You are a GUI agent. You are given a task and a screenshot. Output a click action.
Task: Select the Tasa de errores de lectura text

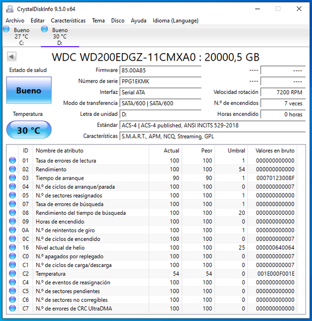(66, 160)
